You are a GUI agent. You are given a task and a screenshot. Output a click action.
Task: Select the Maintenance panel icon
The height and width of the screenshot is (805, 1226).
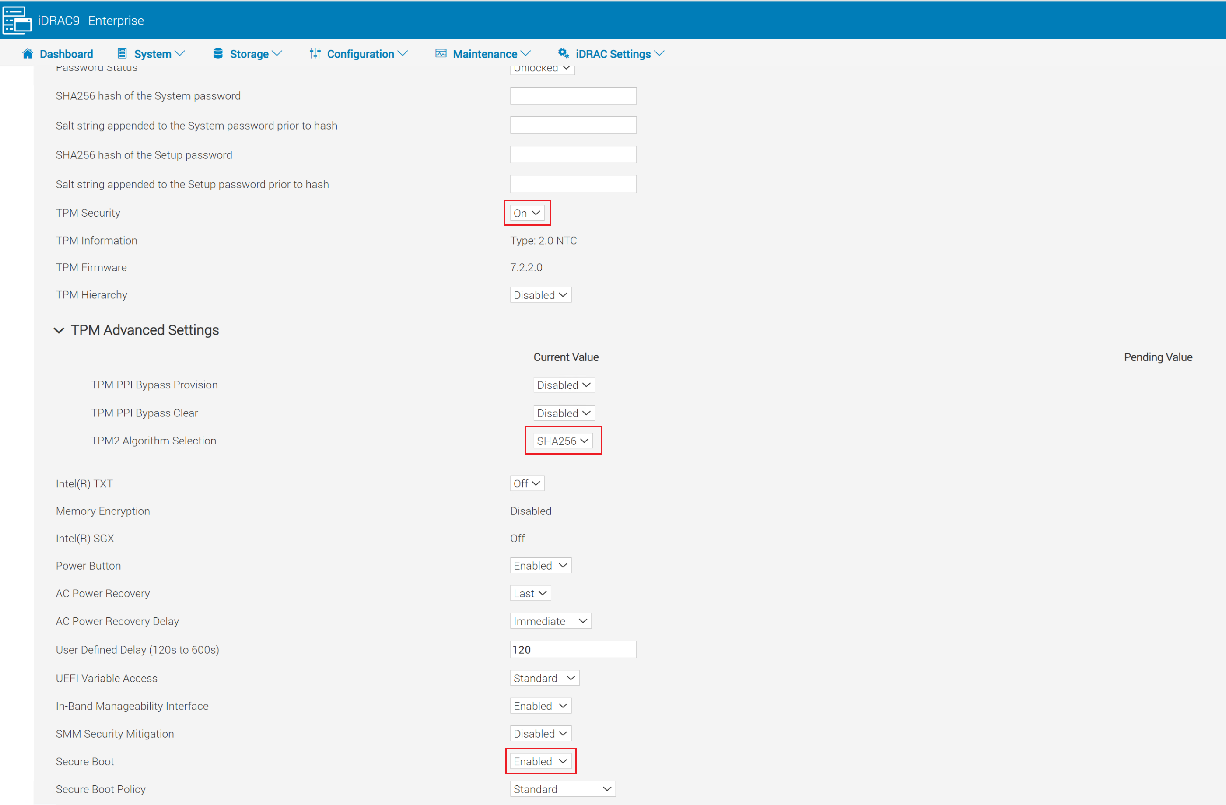[440, 52]
